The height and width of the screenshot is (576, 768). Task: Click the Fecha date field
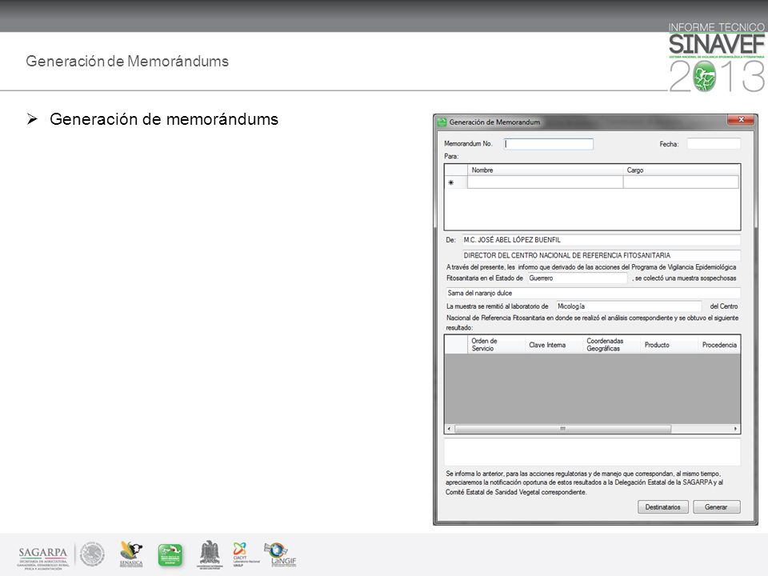pyautogui.click(x=714, y=144)
